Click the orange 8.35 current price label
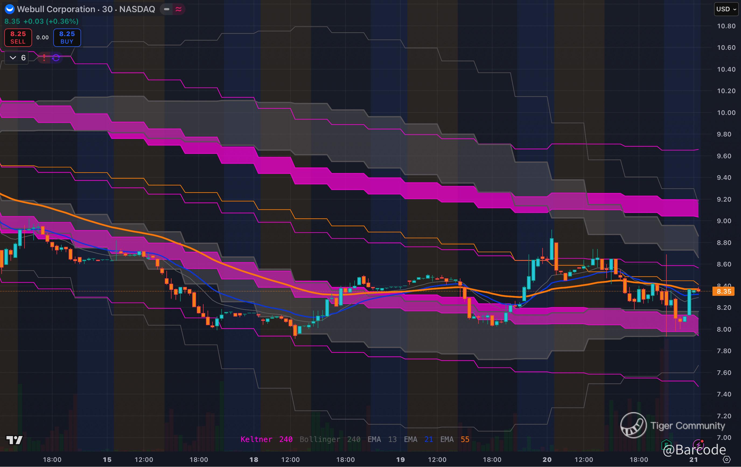This screenshot has height=467, width=741. click(x=723, y=291)
